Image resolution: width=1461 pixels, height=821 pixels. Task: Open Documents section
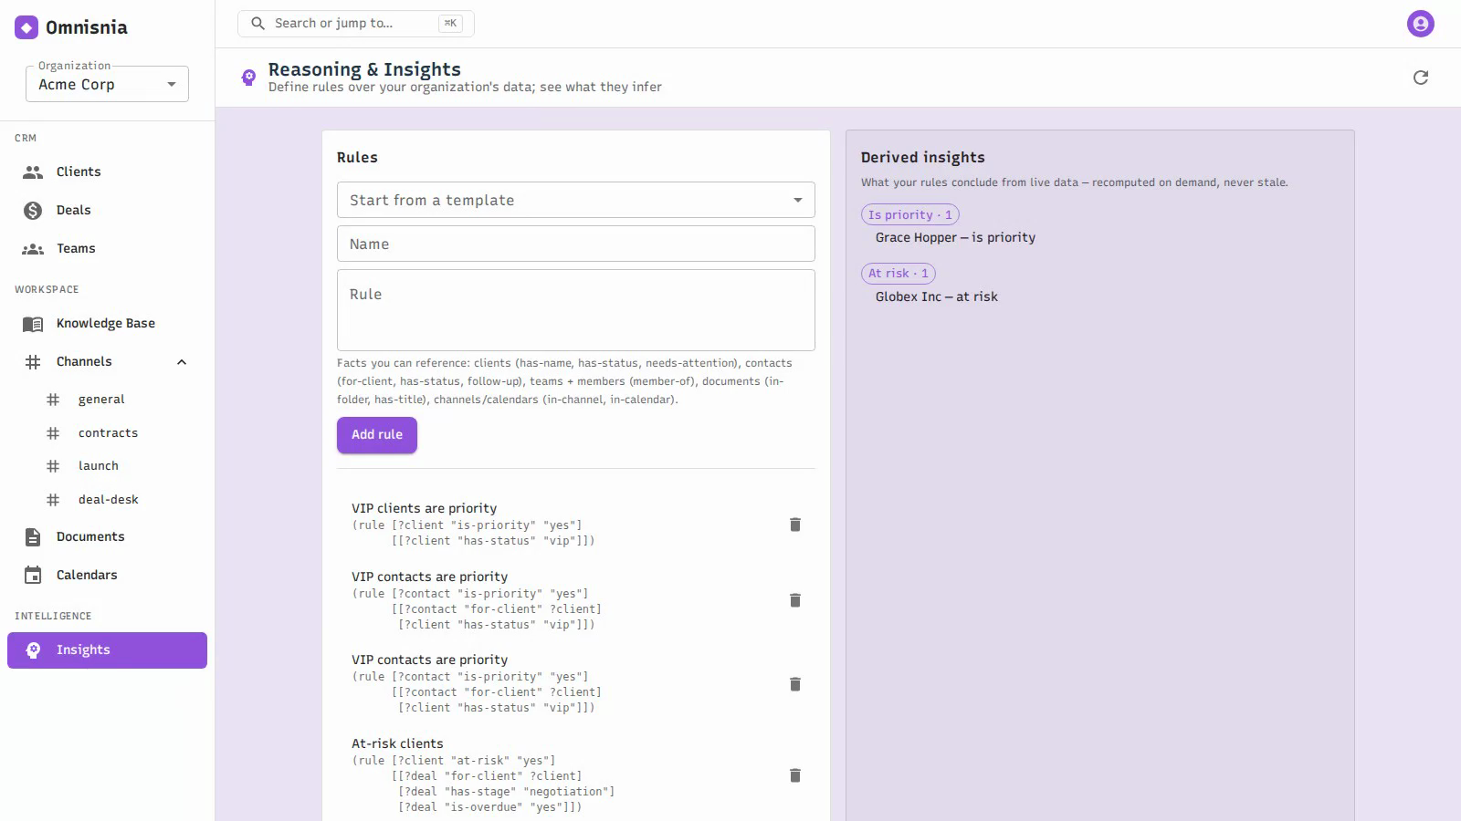pos(107,536)
